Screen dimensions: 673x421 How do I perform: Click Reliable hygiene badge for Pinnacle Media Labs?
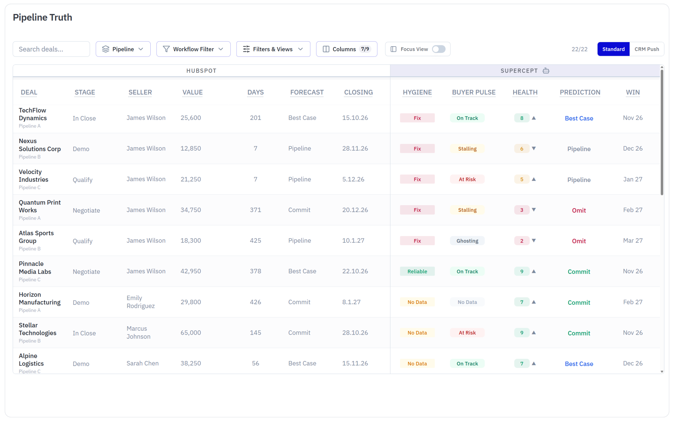[x=417, y=271]
